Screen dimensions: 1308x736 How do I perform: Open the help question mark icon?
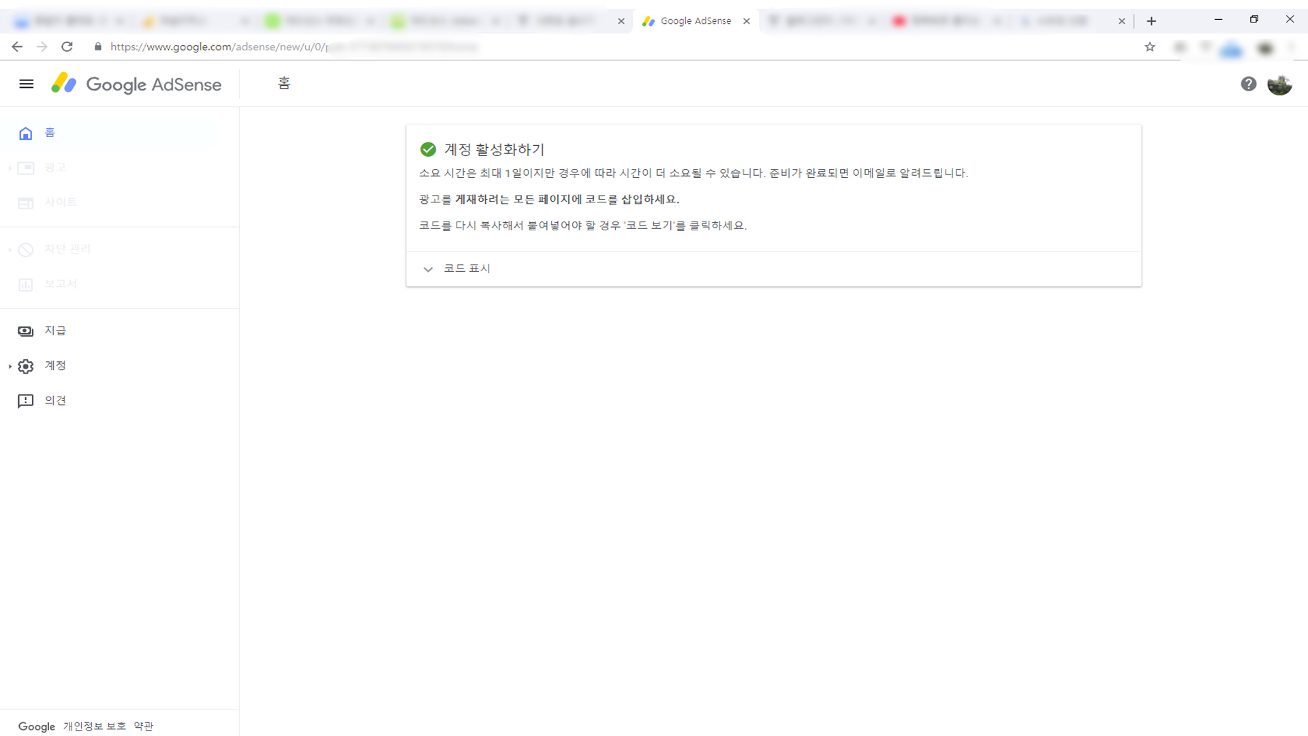pyautogui.click(x=1248, y=84)
